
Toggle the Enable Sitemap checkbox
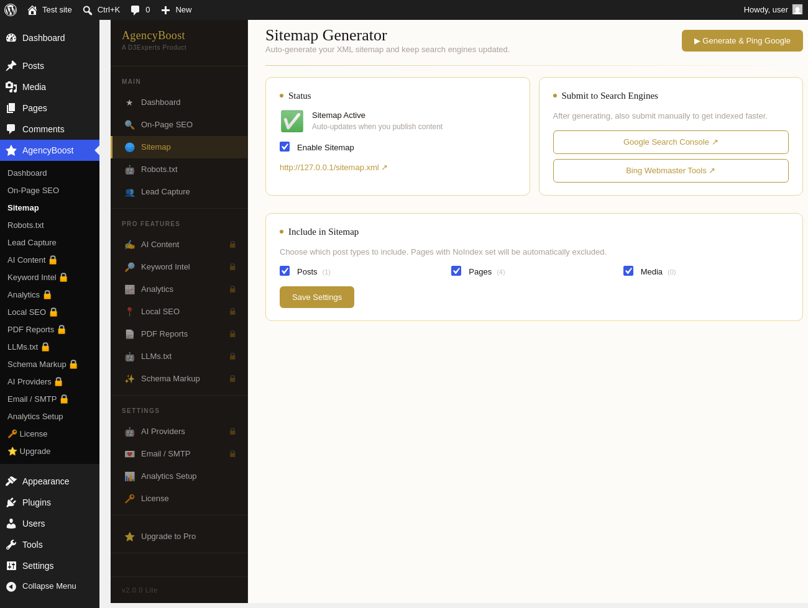click(x=285, y=147)
